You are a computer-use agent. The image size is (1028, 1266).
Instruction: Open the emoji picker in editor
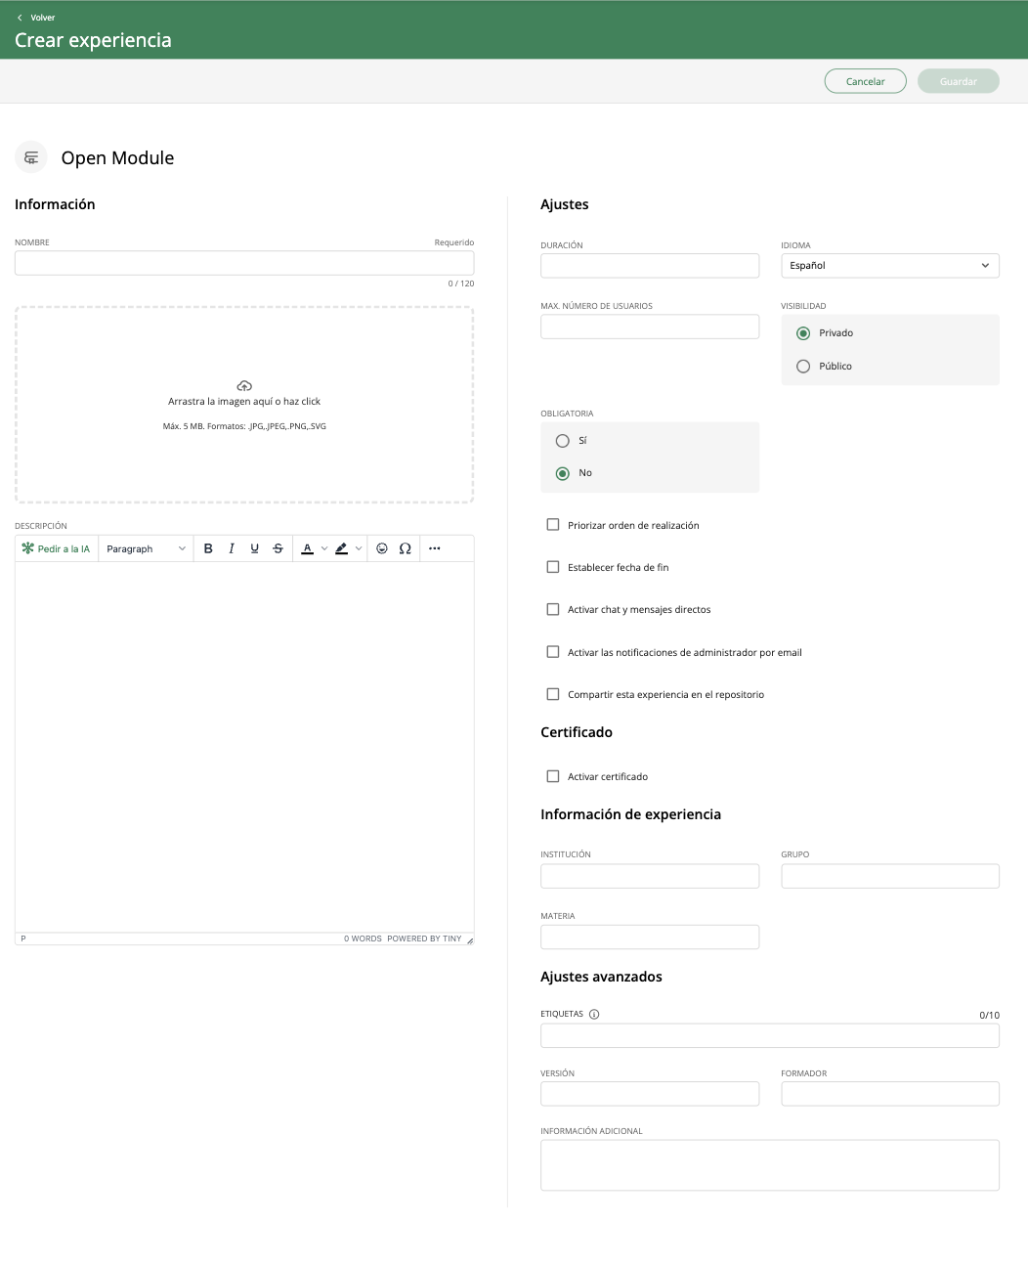click(382, 548)
